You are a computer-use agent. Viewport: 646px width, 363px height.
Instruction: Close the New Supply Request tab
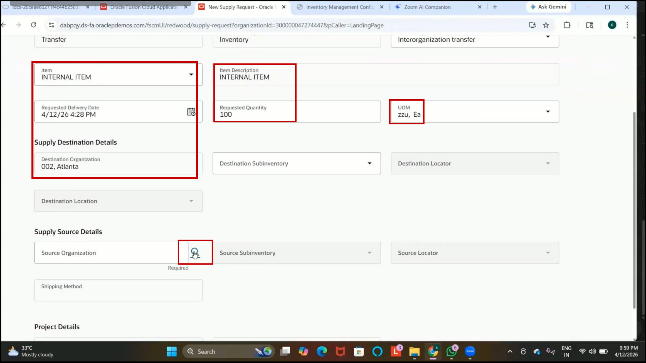pos(284,7)
